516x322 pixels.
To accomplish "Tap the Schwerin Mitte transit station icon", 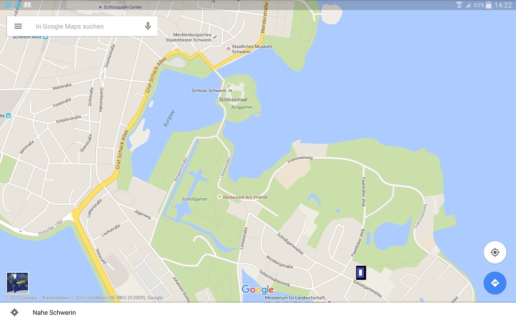I will click(46, 37).
